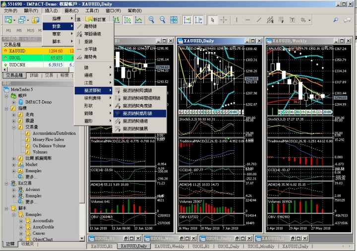Select the crosshair tool in toolbar
This screenshot has width=357, height=251.
[x=224, y=20]
